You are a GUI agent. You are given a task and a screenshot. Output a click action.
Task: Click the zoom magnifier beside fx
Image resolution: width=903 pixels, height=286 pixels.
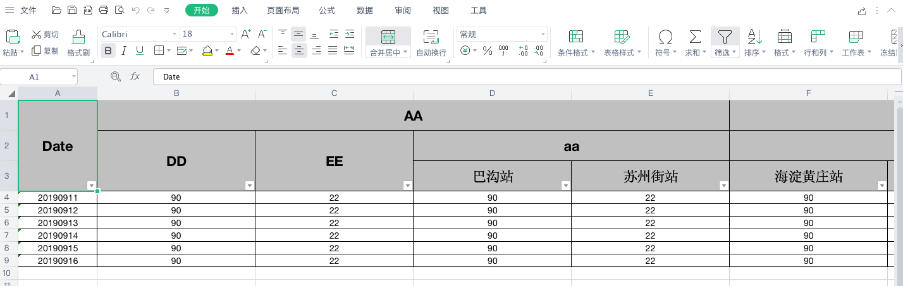[116, 76]
